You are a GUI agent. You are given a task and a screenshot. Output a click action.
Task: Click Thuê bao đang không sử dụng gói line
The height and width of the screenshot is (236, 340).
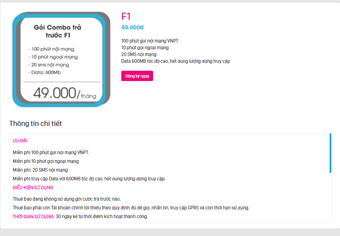coord(67,199)
